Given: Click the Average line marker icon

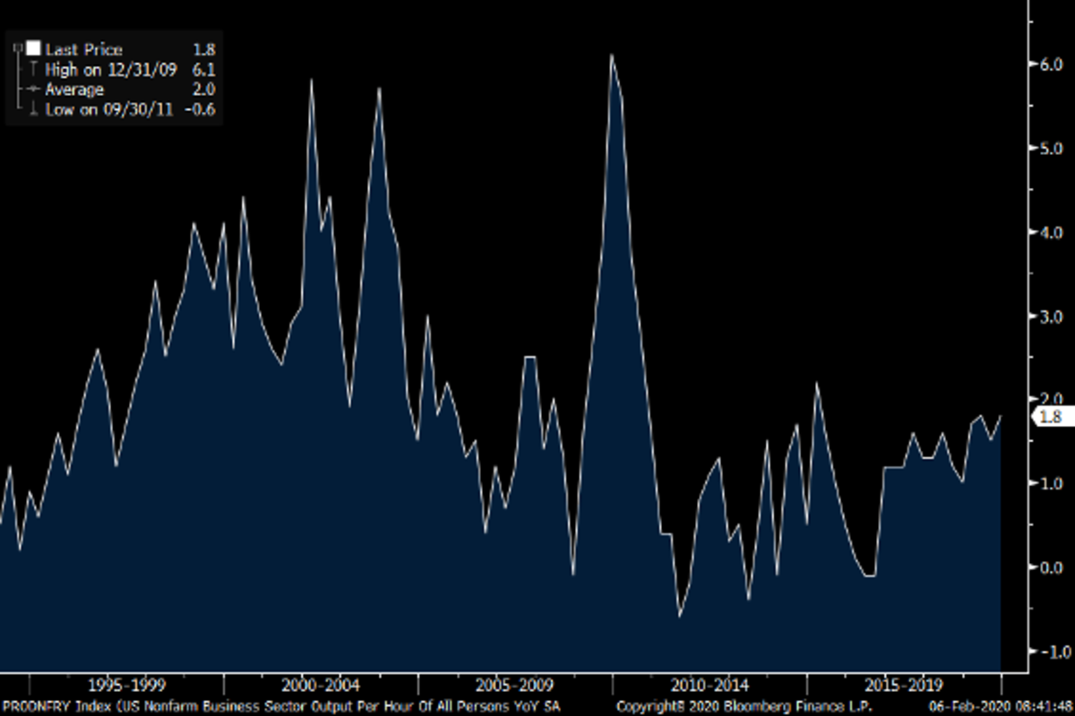Looking at the screenshot, I should [33, 89].
